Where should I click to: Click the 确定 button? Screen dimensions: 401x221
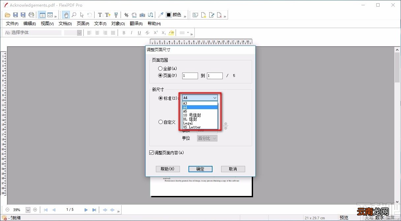(x=200, y=169)
